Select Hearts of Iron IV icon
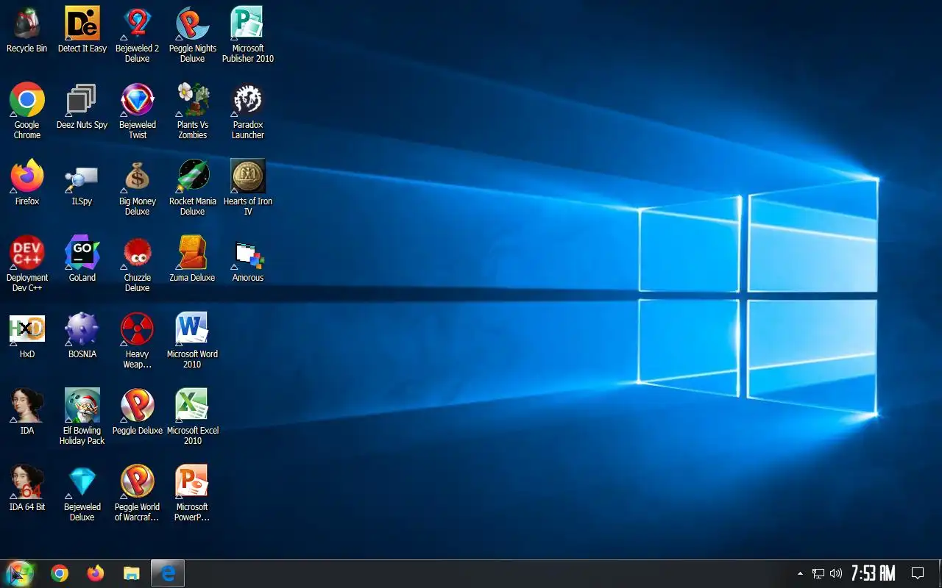942x588 pixels. click(247, 188)
